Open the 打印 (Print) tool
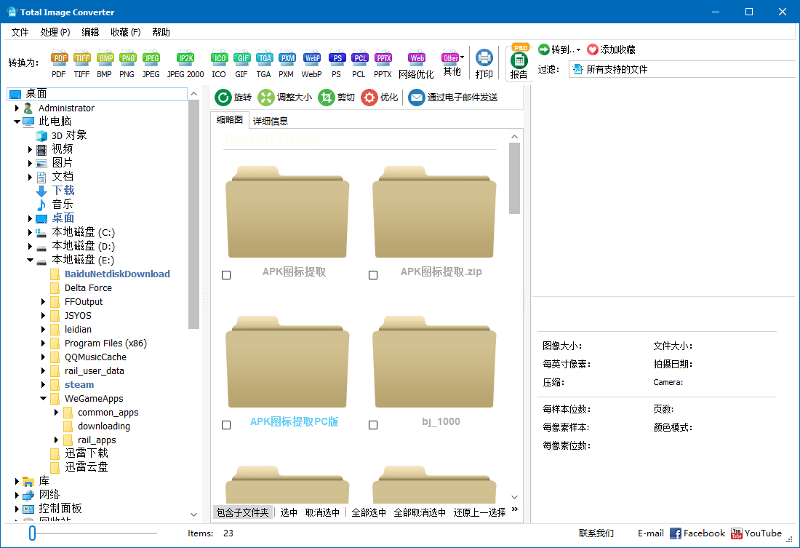 485,62
